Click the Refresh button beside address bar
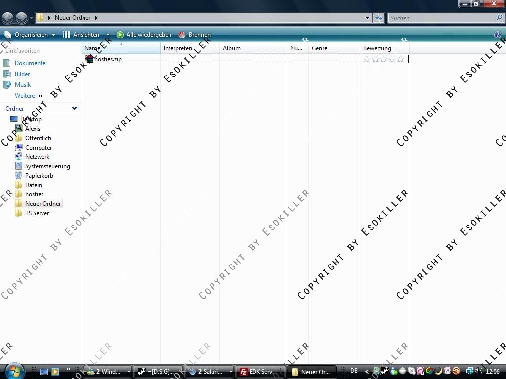 [x=379, y=18]
